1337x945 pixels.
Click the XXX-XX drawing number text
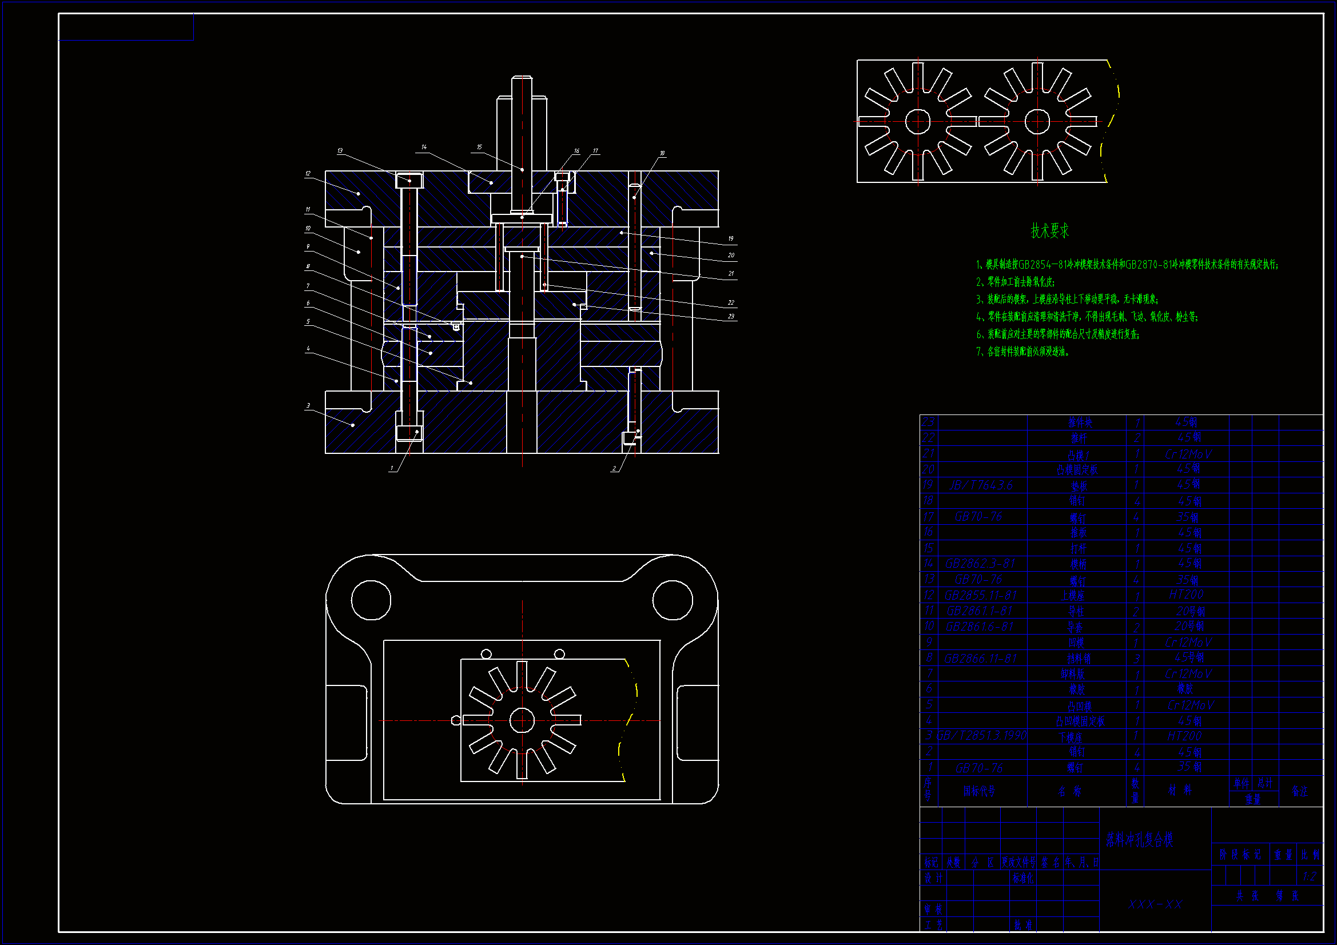(x=1155, y=904)
